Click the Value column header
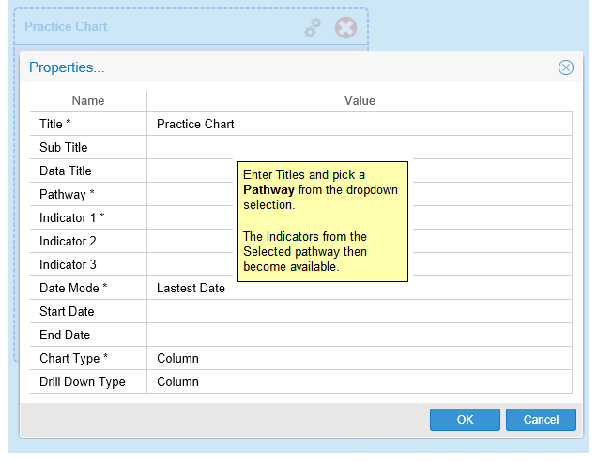The height and width of the screenshot is (461, 597). (x=360, y=100)
